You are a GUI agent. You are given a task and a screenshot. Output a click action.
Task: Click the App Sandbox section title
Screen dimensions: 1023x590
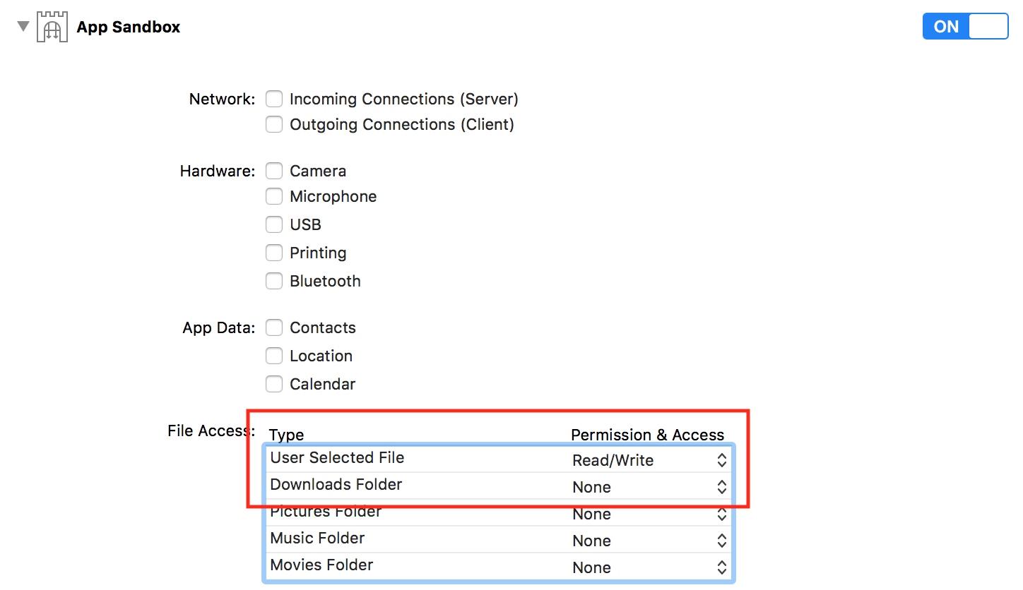(x=129, y=28)
